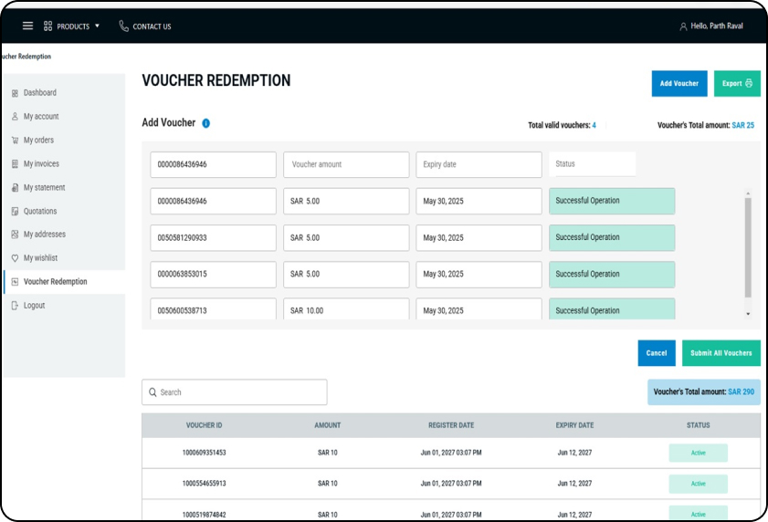Cancel the voucher entry
This screenshot has height=522, width=768.
click(656, 353)
